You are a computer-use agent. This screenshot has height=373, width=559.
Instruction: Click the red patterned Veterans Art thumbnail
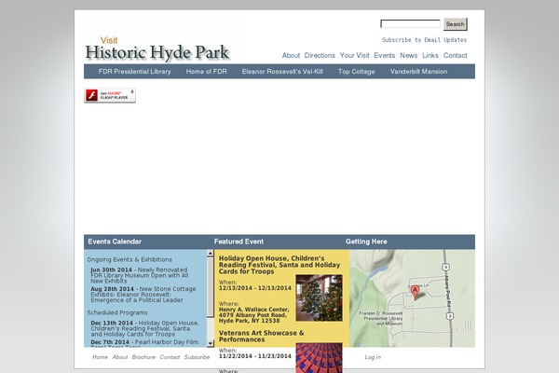(319, 358)
